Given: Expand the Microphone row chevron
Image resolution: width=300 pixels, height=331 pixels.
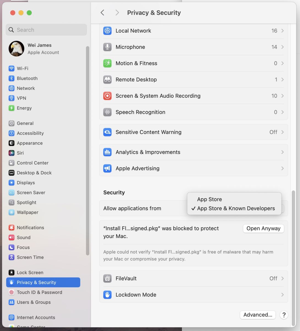Looking at the screenshot, I should coord(282,47).
